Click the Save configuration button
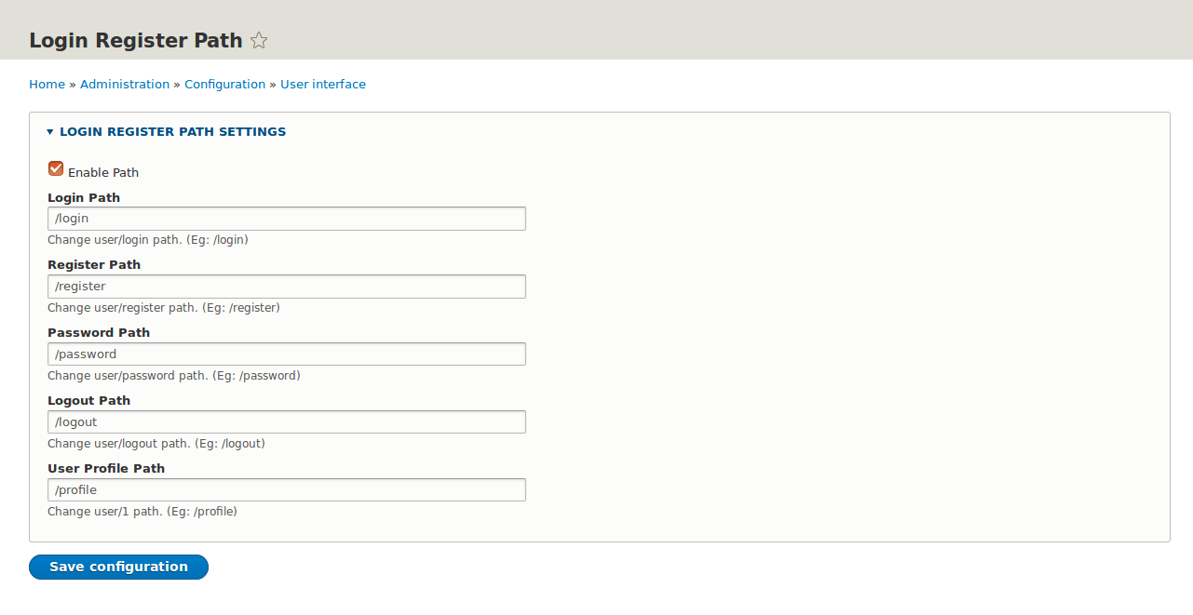Screen dimensions: 1193x615 pos(118,567)
